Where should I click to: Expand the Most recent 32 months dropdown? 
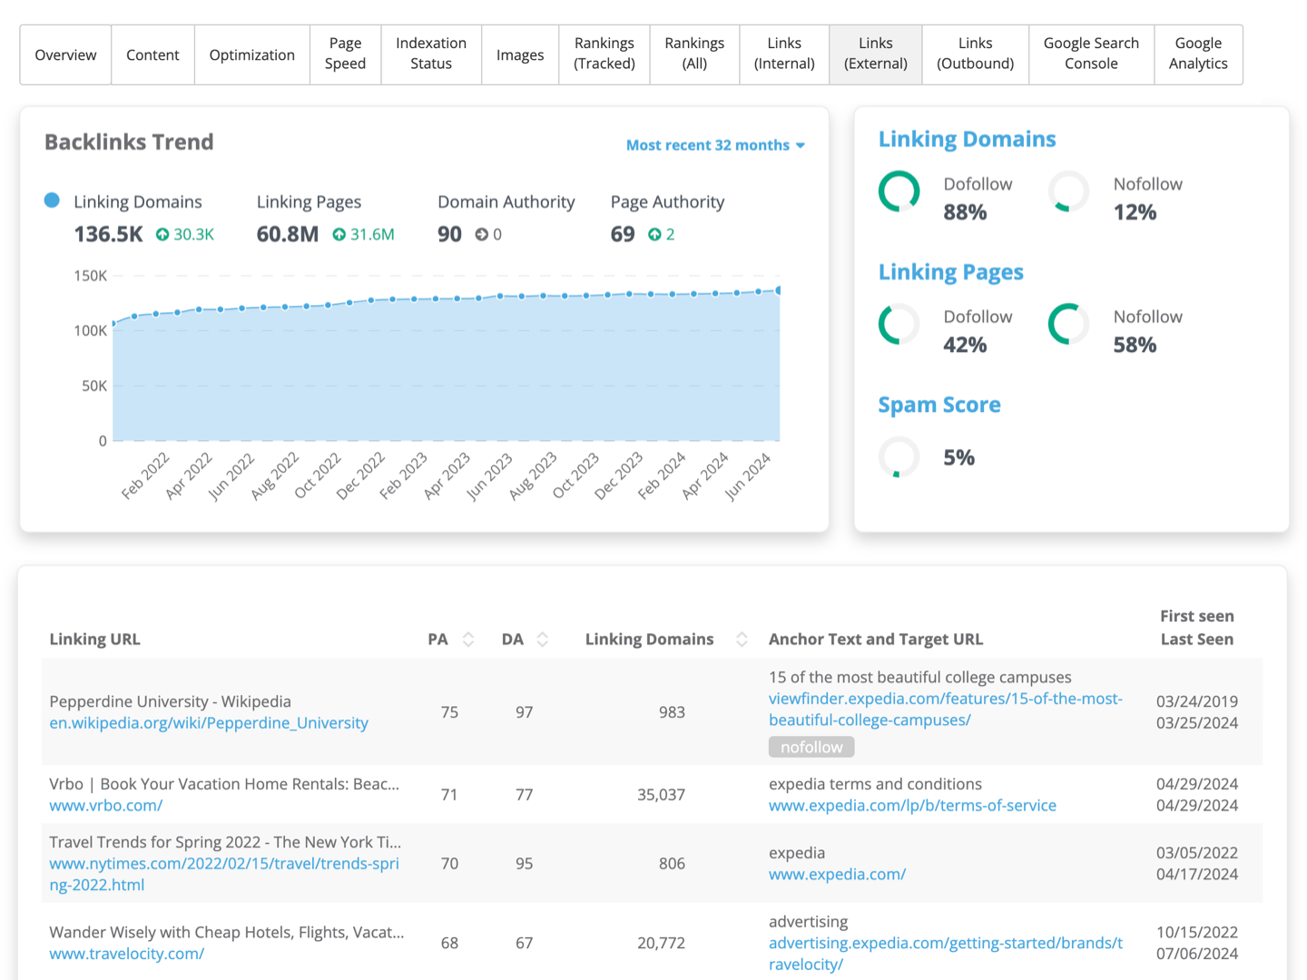[715, 145]
